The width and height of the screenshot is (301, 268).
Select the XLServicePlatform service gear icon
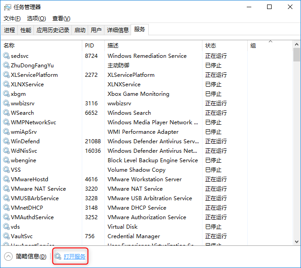click(x=6, y=75)
